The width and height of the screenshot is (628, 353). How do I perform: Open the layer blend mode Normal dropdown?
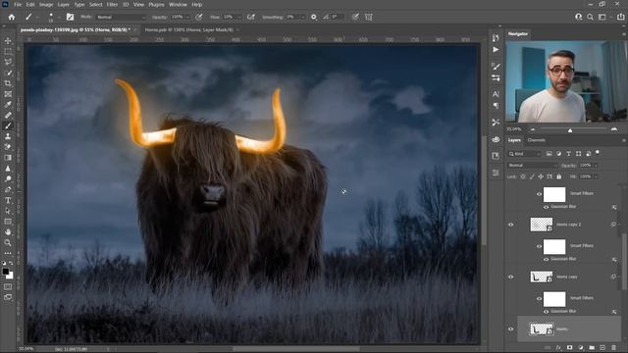pos(532,166)
